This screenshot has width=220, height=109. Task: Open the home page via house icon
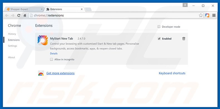25,16
